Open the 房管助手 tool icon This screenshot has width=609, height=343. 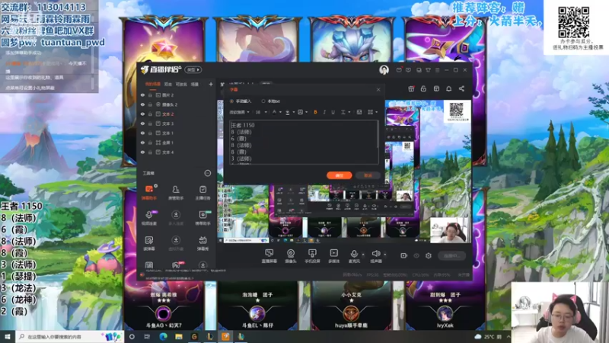click(x=176, y=192)
